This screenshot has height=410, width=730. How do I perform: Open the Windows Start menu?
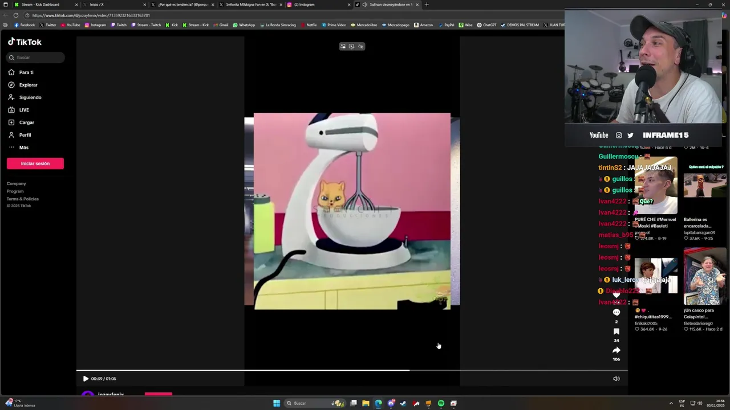277,403
